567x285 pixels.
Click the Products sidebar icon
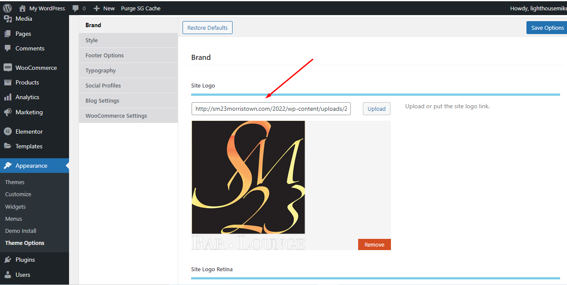point(7,82)
